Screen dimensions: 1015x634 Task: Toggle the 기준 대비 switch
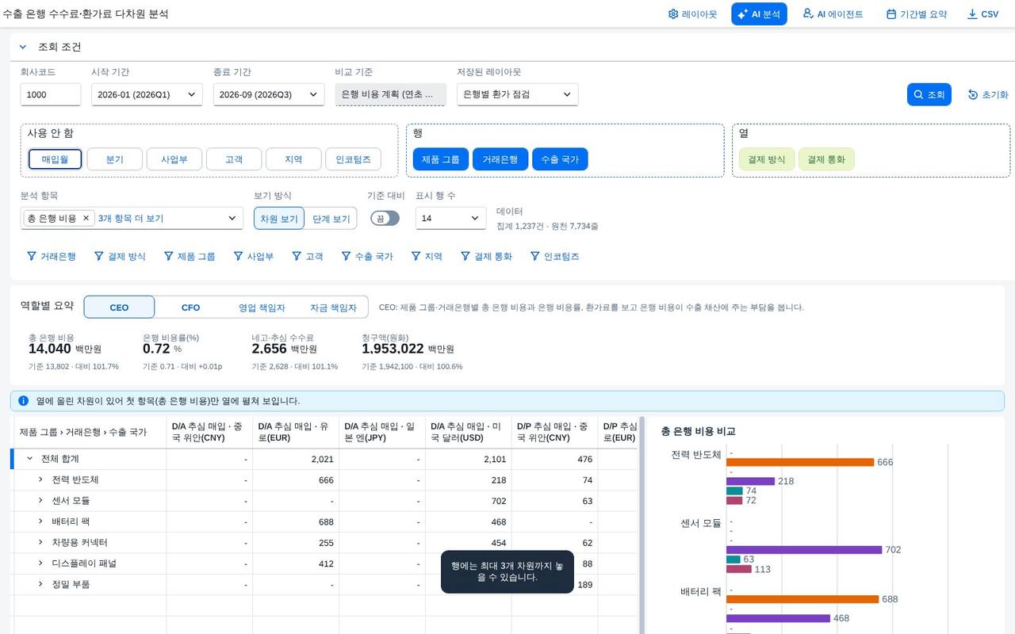pos(385,218)
